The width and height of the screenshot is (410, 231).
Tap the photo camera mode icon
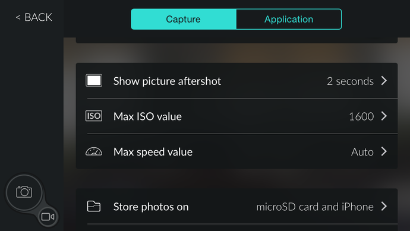(x=24, y=192)
